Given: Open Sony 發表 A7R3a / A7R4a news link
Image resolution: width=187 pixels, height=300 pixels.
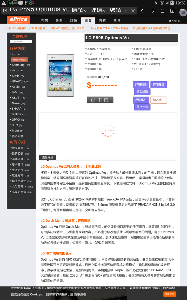Looking at the screenshot, I should click(x=109, y=28).
